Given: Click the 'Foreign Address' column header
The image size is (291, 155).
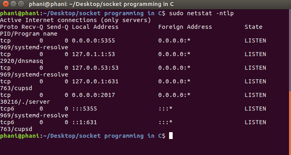Looking at the screenshot, I should tap(185, 27).
